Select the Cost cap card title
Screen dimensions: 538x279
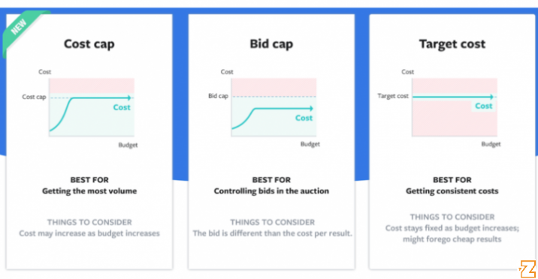point(89,44)
